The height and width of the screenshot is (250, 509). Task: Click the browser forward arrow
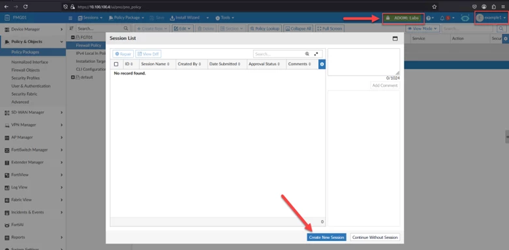(x=16, y=7)
